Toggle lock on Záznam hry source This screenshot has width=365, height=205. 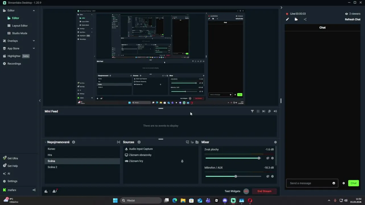click(182, 161)
